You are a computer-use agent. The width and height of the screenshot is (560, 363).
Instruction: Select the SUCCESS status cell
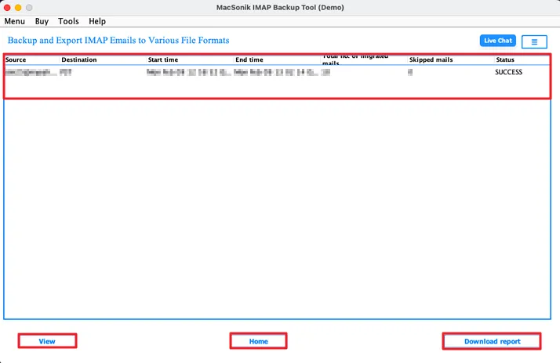pyautogui.click(x=508, y=72)
